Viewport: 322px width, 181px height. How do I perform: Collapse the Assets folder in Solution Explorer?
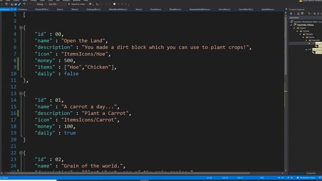pyautogui.click(x=294, y=28)
